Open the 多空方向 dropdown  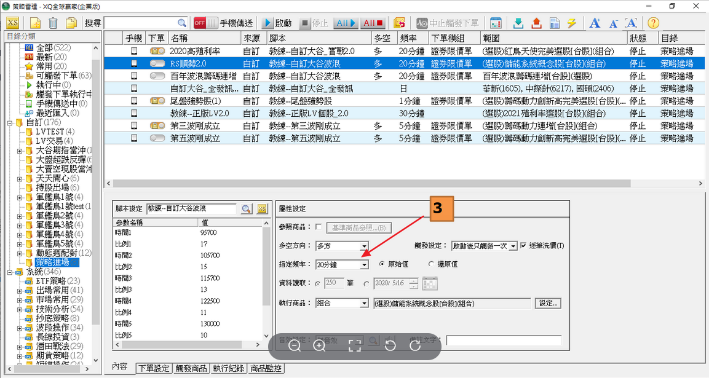point(364,246)
